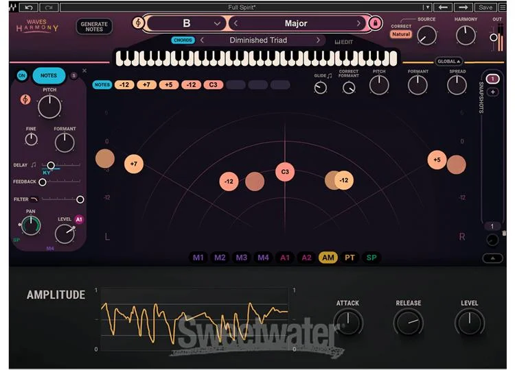Select the +5 voice circle on the right
This screenshot has width=515, height=370.
(x=437, y=160)
